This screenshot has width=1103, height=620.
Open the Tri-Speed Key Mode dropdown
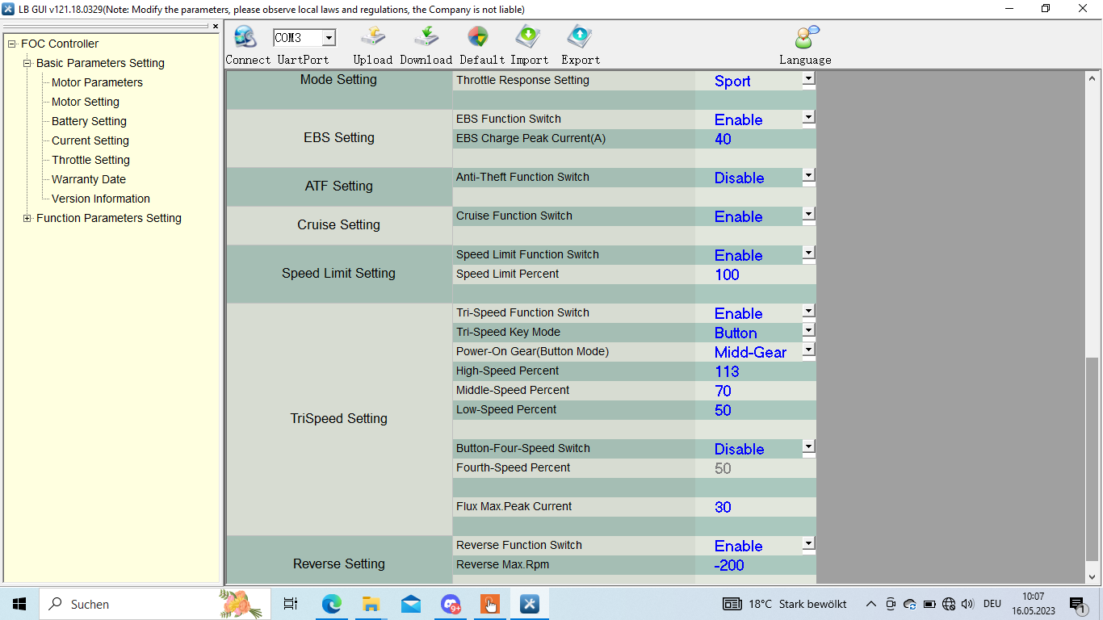click(x=808, y=331)
